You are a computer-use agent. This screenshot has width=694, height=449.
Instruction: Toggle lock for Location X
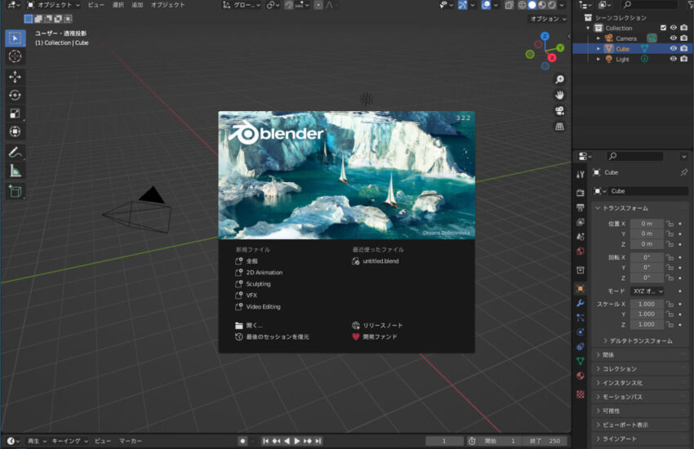[670, 224]
